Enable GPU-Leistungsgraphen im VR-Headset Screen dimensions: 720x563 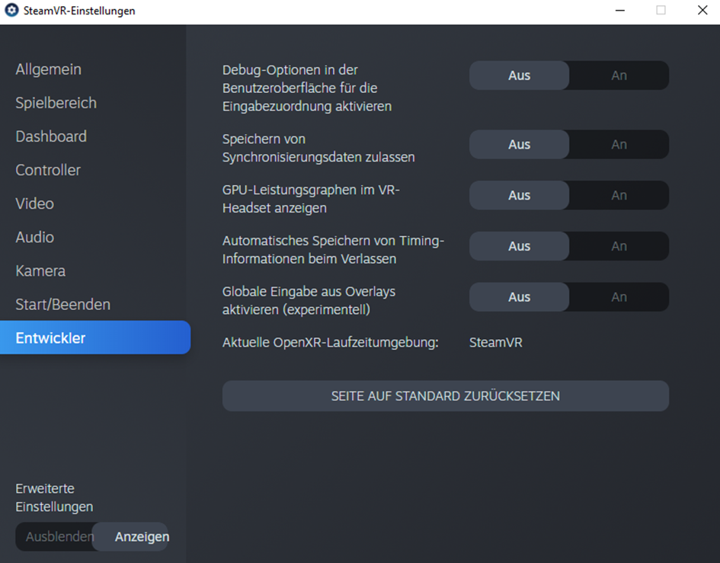click(619, 195)
